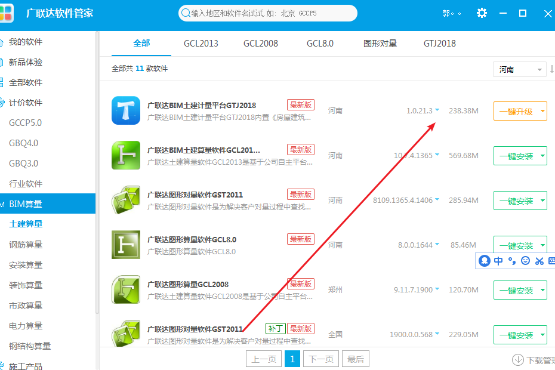
Task: Open 我的软件 in sidebar
Action: (x=26, y=42)
